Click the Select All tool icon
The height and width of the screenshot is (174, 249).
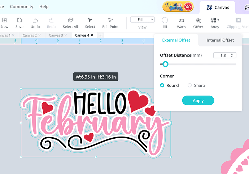(x=70, y=20)
